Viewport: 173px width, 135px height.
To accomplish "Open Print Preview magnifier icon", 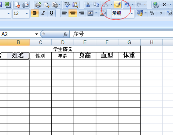I will pyautogui.click(x=47, y=5).
